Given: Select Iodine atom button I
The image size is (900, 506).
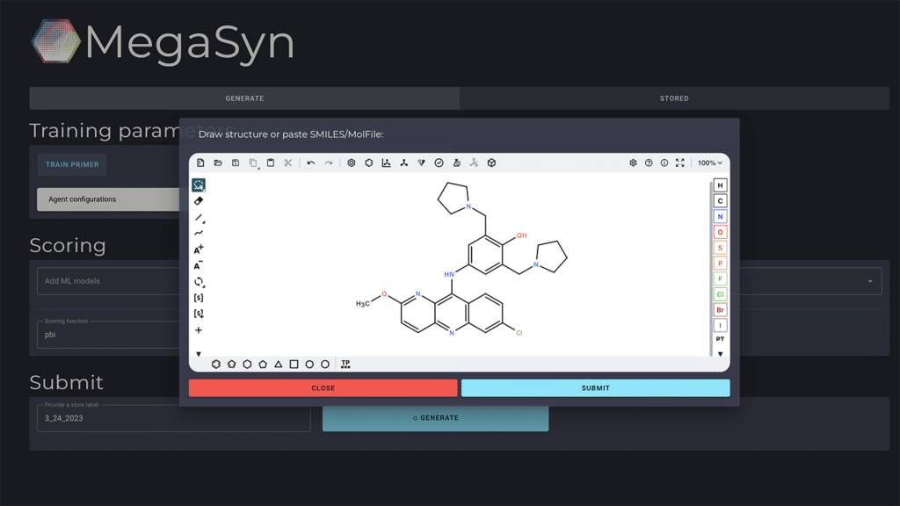Looking at the screenshot, I should click(721, 325).
